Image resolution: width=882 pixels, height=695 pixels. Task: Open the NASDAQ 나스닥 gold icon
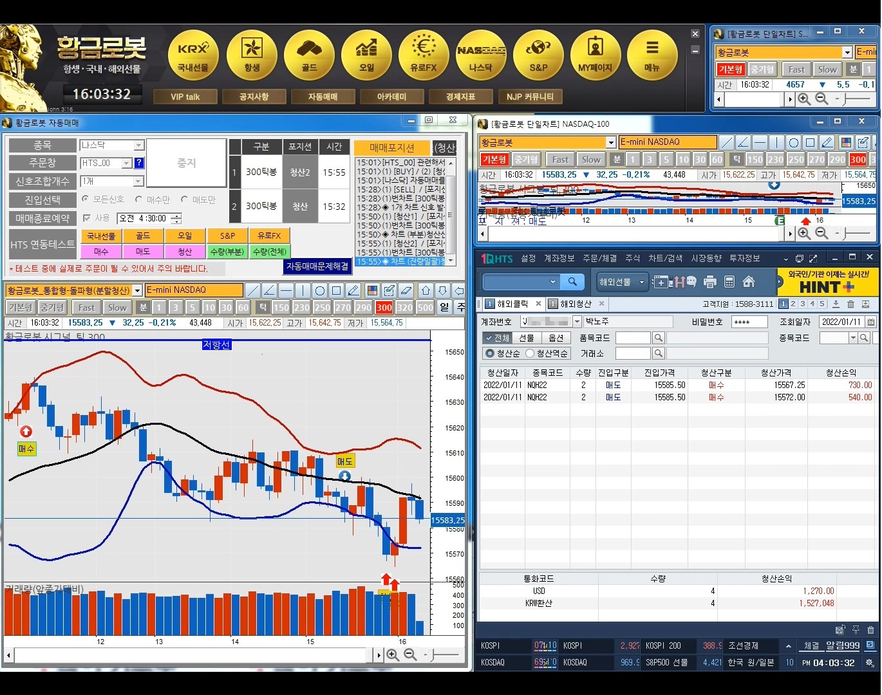pos(481,55)
